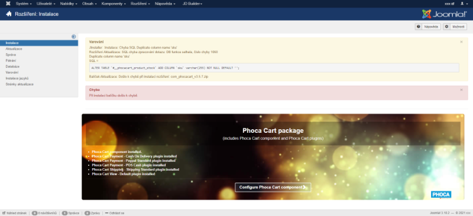Click the PHOCA logo in the banner
473x216 pixels.
pos(441,195)
